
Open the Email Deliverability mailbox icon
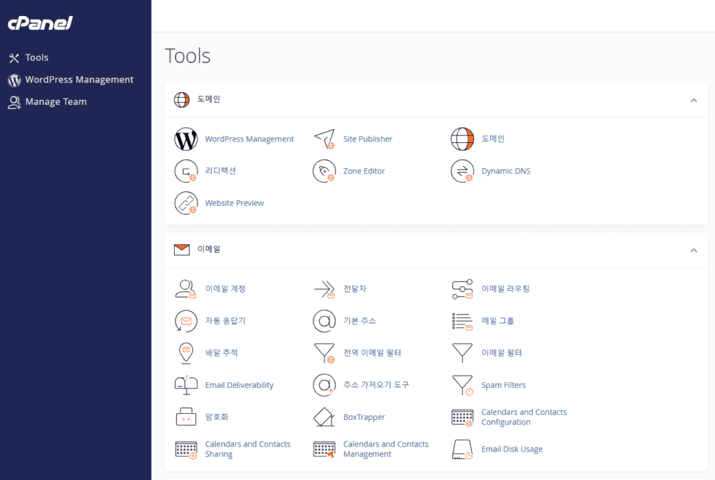tap(186, 385)
